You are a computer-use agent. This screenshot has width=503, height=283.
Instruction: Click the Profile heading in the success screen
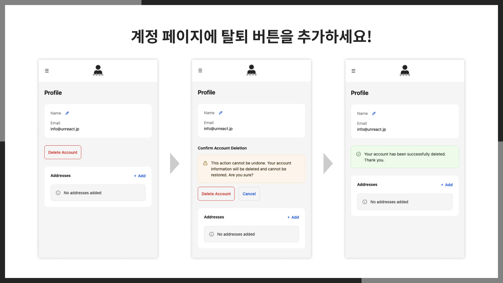click(x=360, y=93)
